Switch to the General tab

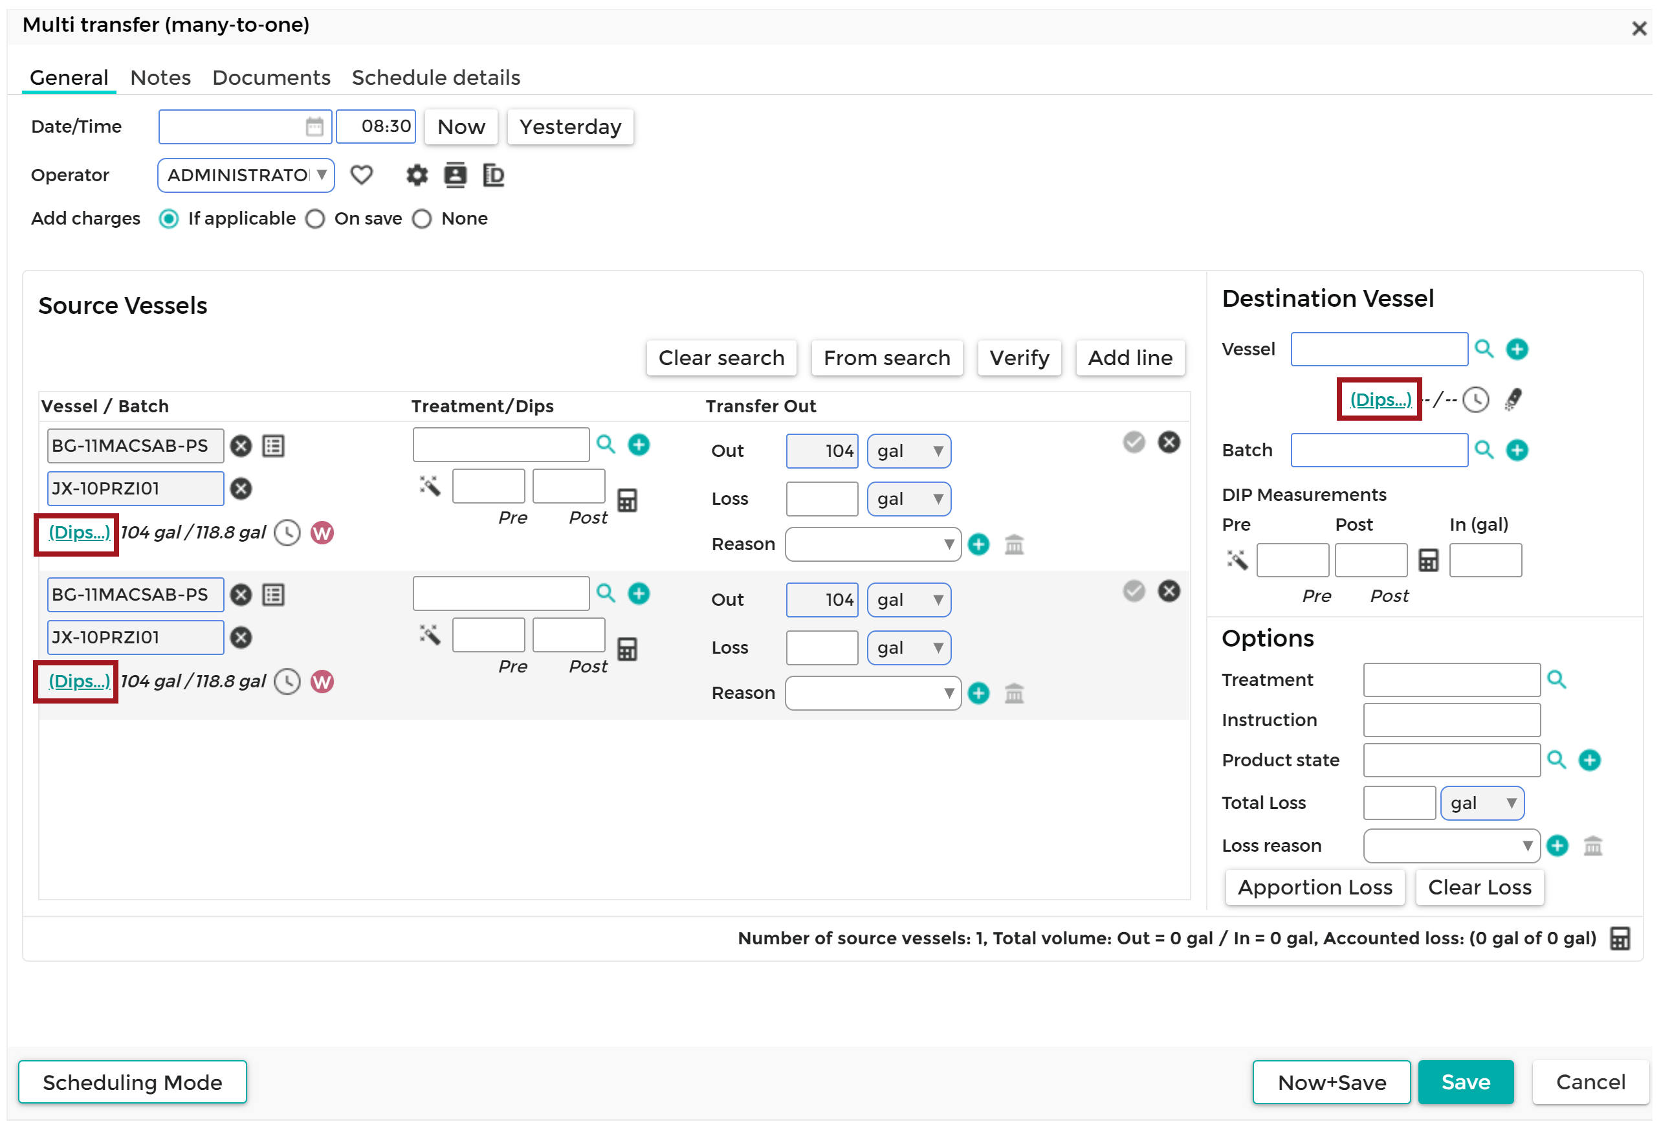[x=69, y=77]
